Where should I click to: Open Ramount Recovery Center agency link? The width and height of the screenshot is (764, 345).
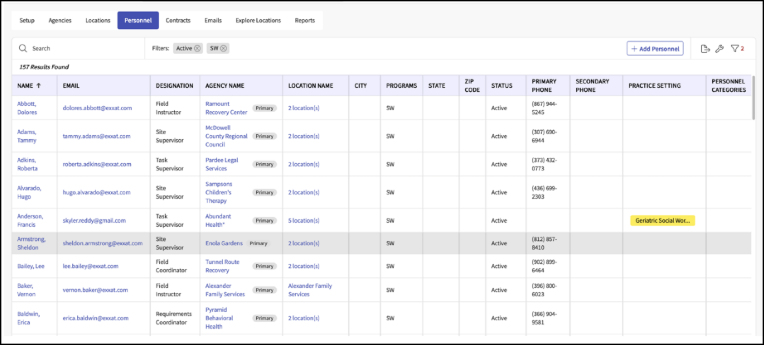(226, 108)
